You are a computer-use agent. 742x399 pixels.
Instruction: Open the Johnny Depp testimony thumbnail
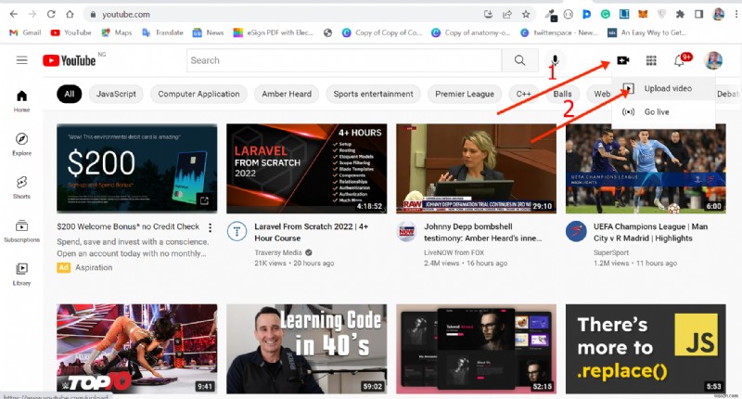point(476,169)
